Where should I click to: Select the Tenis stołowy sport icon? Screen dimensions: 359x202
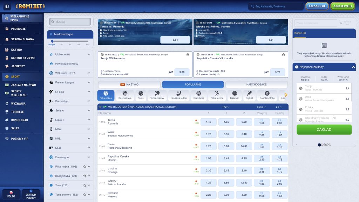[x=157, y=95]
